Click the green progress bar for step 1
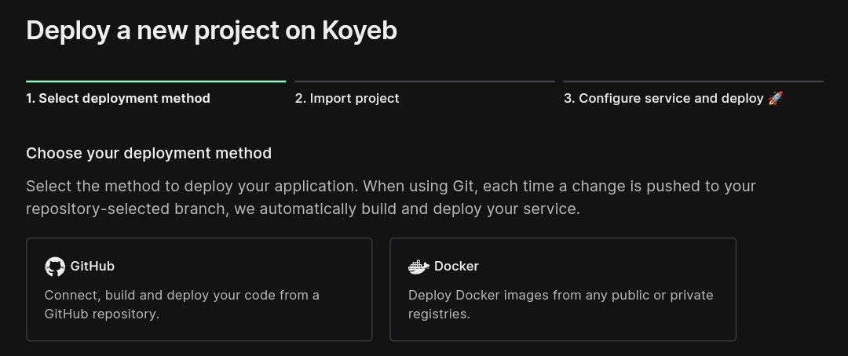The height and width of the screenshot is (356, 848). click(155, 82)
